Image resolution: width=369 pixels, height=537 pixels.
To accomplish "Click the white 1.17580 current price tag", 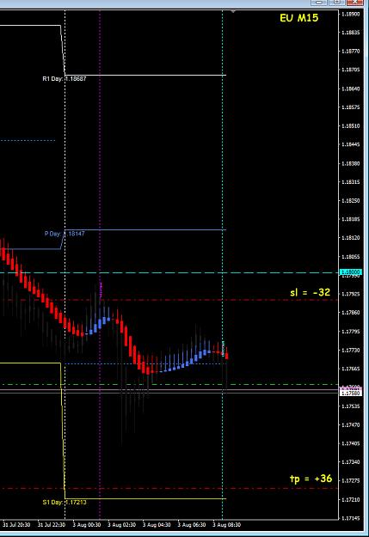I will [x=350, y=394].
